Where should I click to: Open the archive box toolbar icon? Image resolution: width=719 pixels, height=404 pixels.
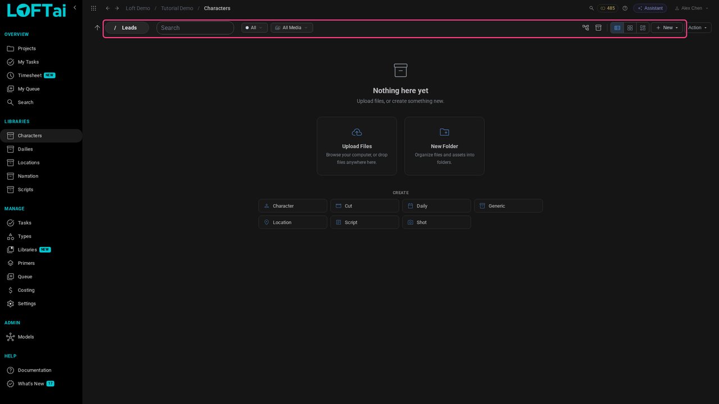(598, 27)
